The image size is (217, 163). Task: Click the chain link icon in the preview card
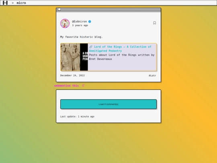pyautogui.click(x=91, y=47)
